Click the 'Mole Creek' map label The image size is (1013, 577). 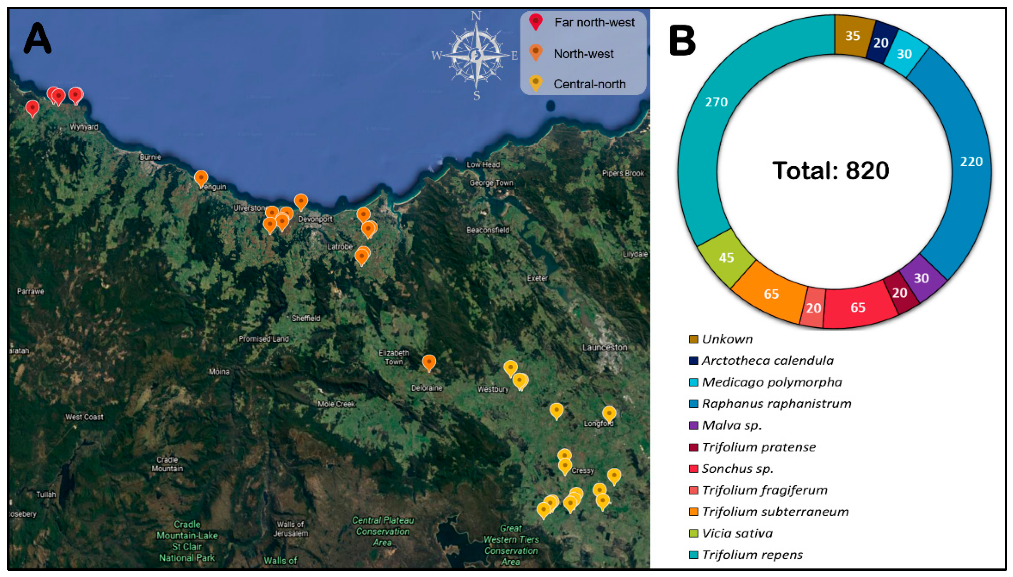pos(336,404)
